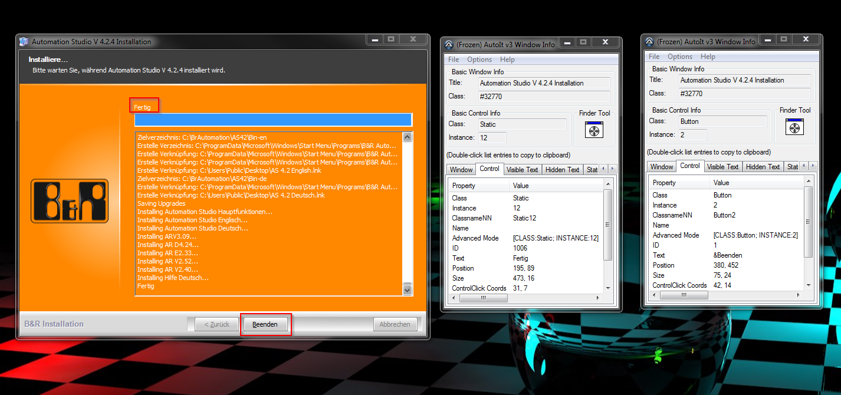Viewport: 841px width, 395px height.
Task: Click the blue installation progress bar
Action: (273, 120)
